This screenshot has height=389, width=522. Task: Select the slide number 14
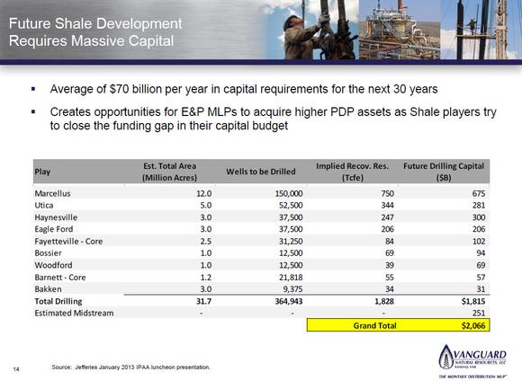tap(16, 369)
